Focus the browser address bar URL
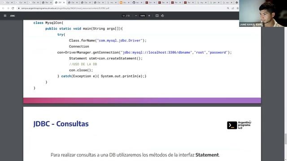287x161 pixels. tap(65, 8)
